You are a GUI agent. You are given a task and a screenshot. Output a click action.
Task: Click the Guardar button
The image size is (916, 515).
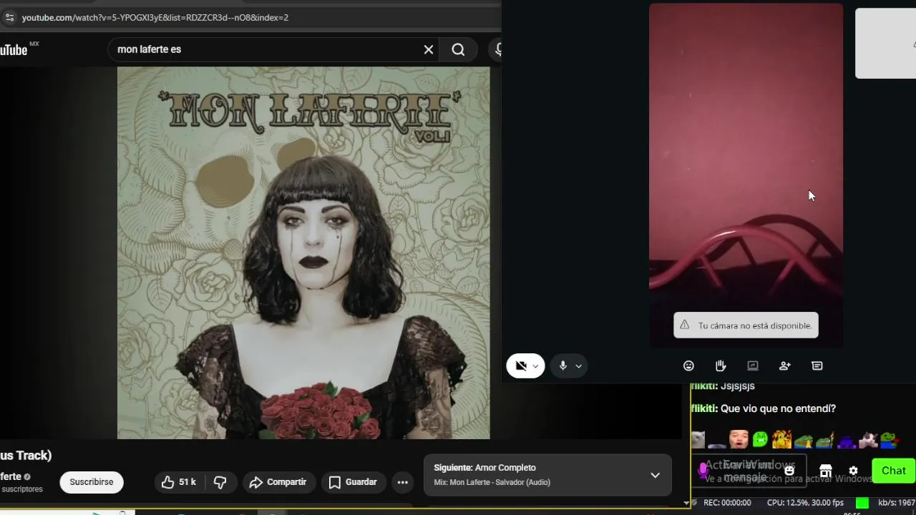(353, 482)
